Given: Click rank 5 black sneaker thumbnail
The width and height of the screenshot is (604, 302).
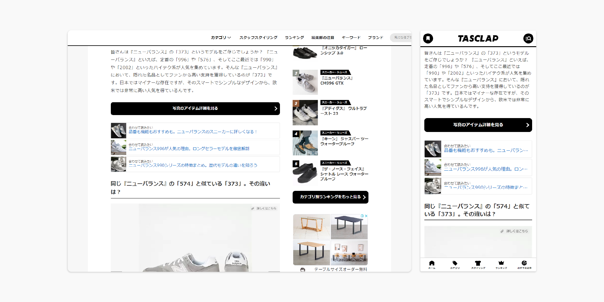Looking at the screenshot, I should (x=305, y=173).
